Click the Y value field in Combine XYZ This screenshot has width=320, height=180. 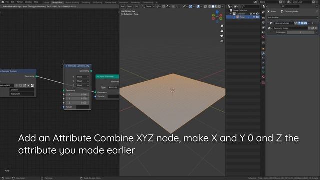[x=77, y=99]
